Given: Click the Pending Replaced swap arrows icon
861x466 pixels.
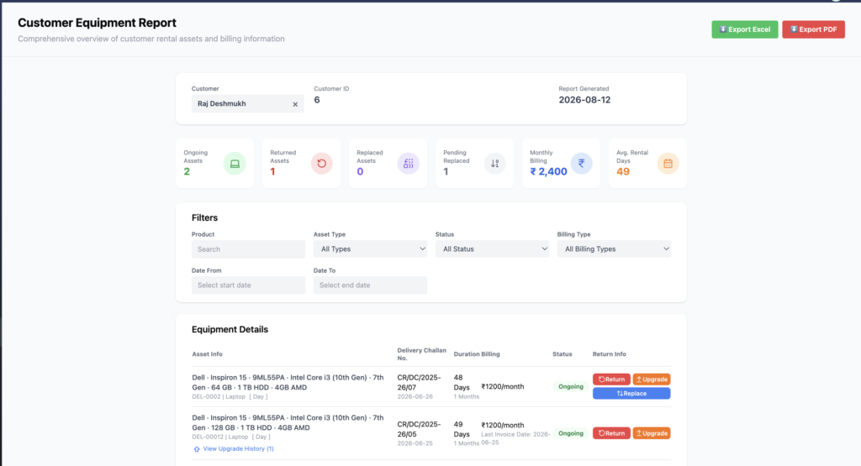Looking at the screenshot, I should pos(494,164).
